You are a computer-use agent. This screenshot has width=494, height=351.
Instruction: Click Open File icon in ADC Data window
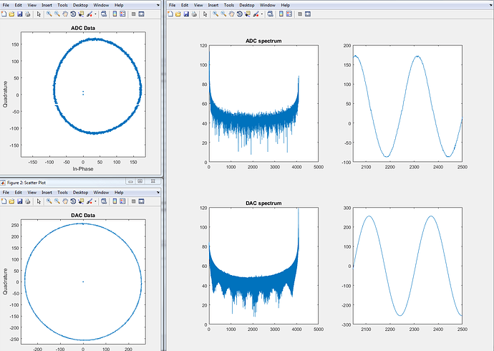(x=11, y=14)
